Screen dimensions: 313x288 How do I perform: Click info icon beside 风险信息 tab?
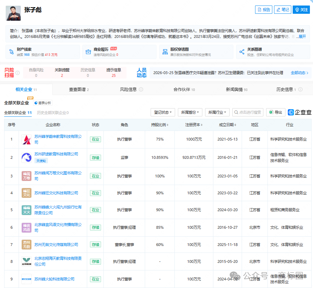(x=141, y=90)
